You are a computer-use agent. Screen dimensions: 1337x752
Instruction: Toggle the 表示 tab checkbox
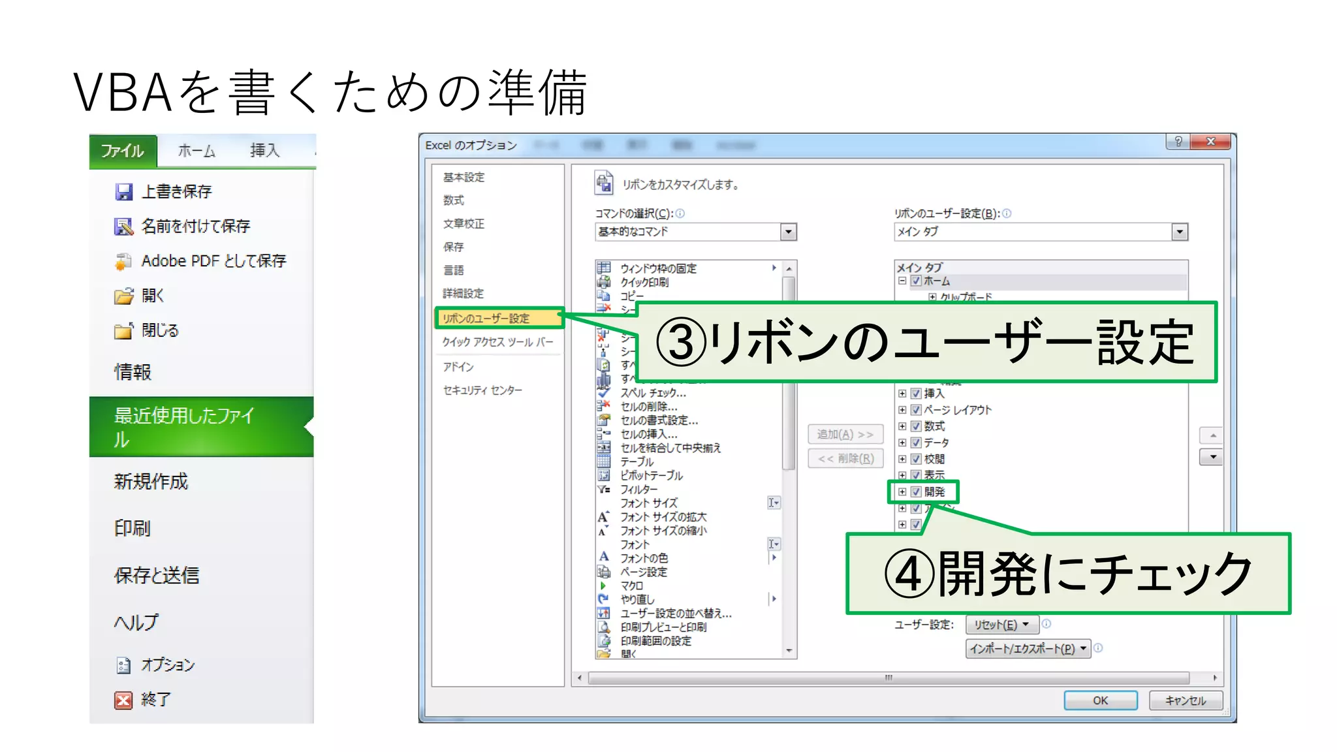[x=916, y=475]
